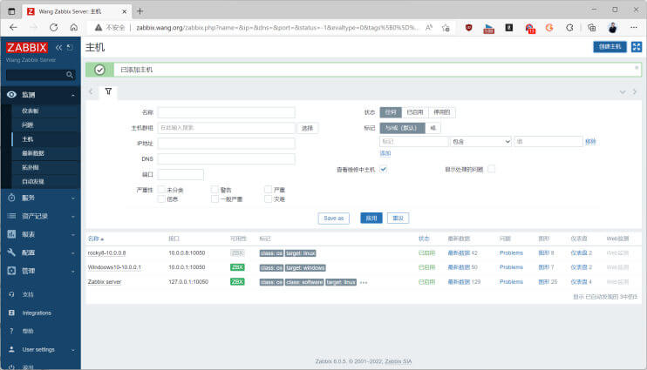
Task: Check the Average severity box
Action: click(x=215, y=199)
